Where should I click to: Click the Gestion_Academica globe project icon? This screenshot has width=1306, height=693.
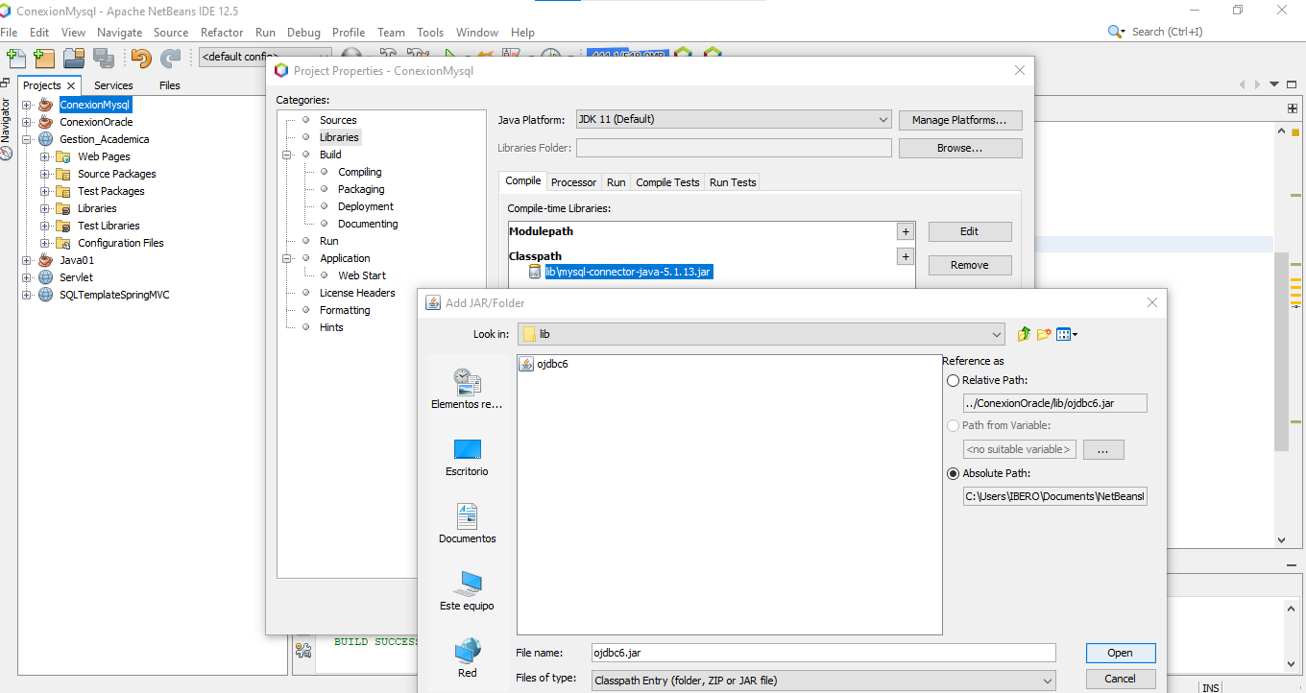pos(45,139)
